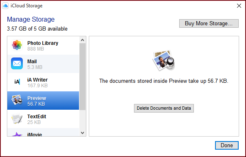This screenshot has width=246, height=157.
Task: Click the Preview documents 56.7 KB message
Action: 164,81
